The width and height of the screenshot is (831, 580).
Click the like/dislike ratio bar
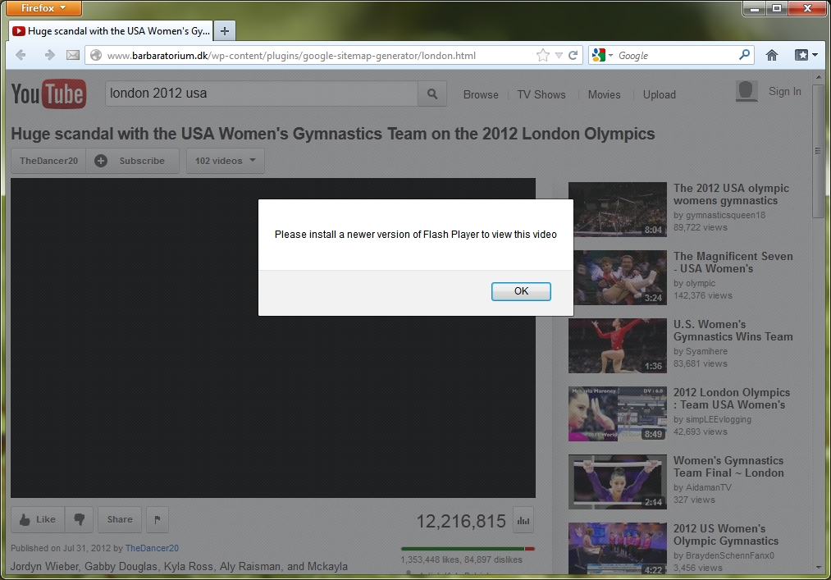pos(468,548)
